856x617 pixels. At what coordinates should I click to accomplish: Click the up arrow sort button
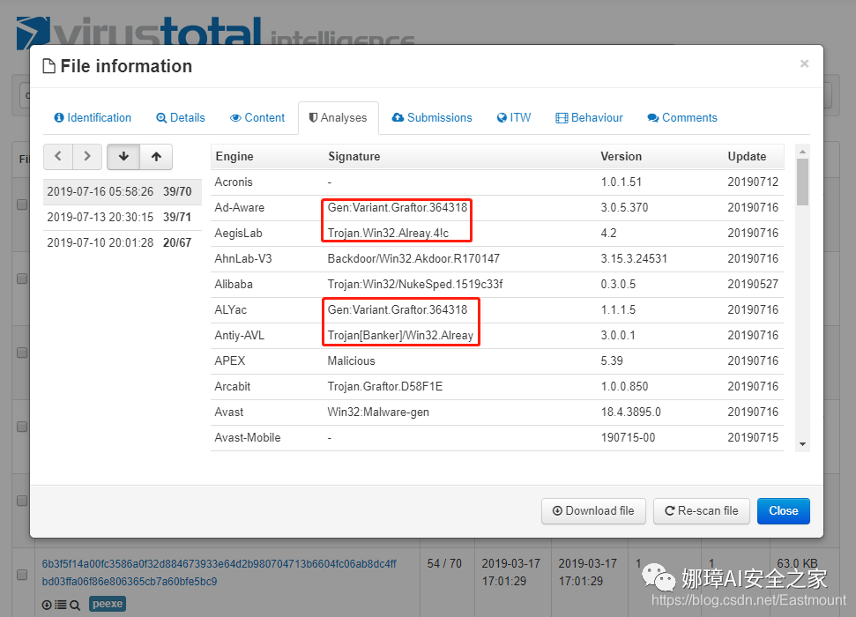tap(156, 157)
